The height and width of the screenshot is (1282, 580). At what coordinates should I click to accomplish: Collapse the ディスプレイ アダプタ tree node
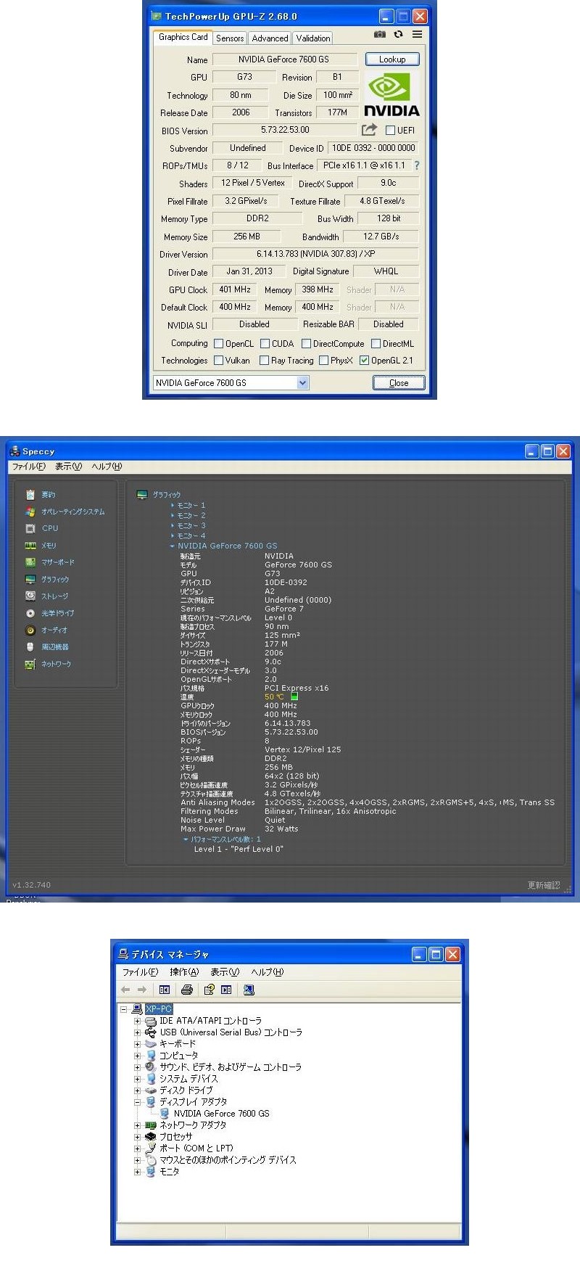137,1102
